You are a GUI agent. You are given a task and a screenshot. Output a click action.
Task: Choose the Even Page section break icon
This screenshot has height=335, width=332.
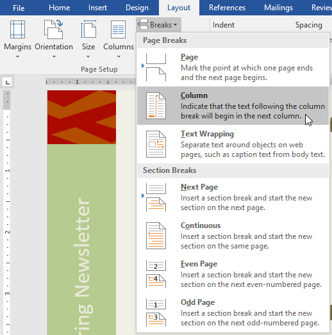pos(156,274)
